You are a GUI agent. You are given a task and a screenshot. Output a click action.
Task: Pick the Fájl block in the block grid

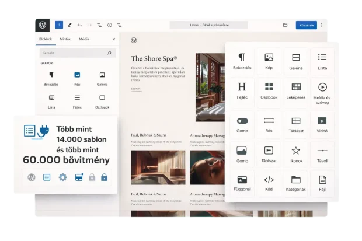tap(322, 183)
